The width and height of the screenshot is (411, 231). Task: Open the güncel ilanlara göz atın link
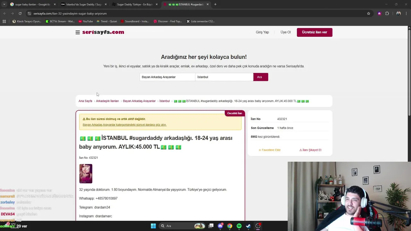click(x=125, y=125)
